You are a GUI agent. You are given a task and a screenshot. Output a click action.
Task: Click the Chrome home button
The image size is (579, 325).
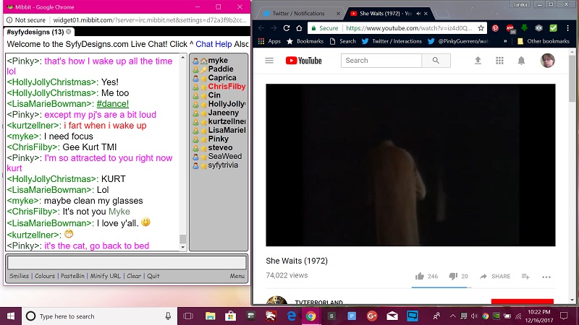tap(299, 28)
